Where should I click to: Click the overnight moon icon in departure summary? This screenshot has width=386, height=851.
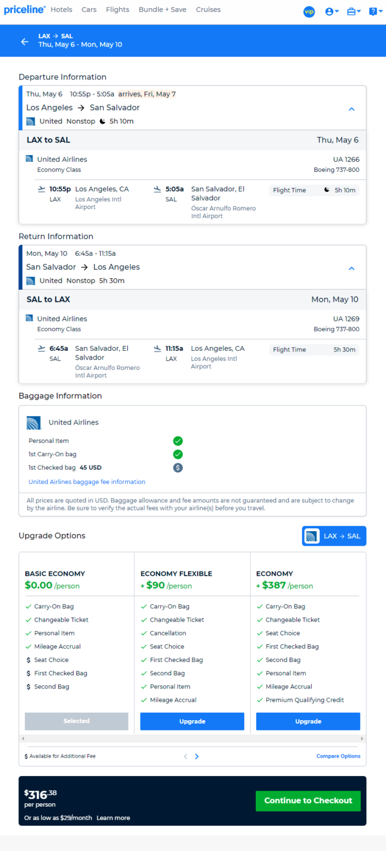(x=103, y=122)
